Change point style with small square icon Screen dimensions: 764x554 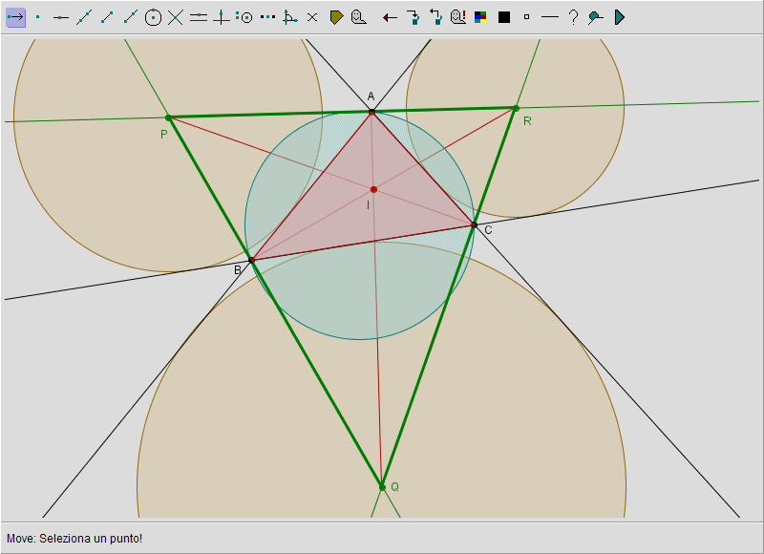click(x=526, y=17)
